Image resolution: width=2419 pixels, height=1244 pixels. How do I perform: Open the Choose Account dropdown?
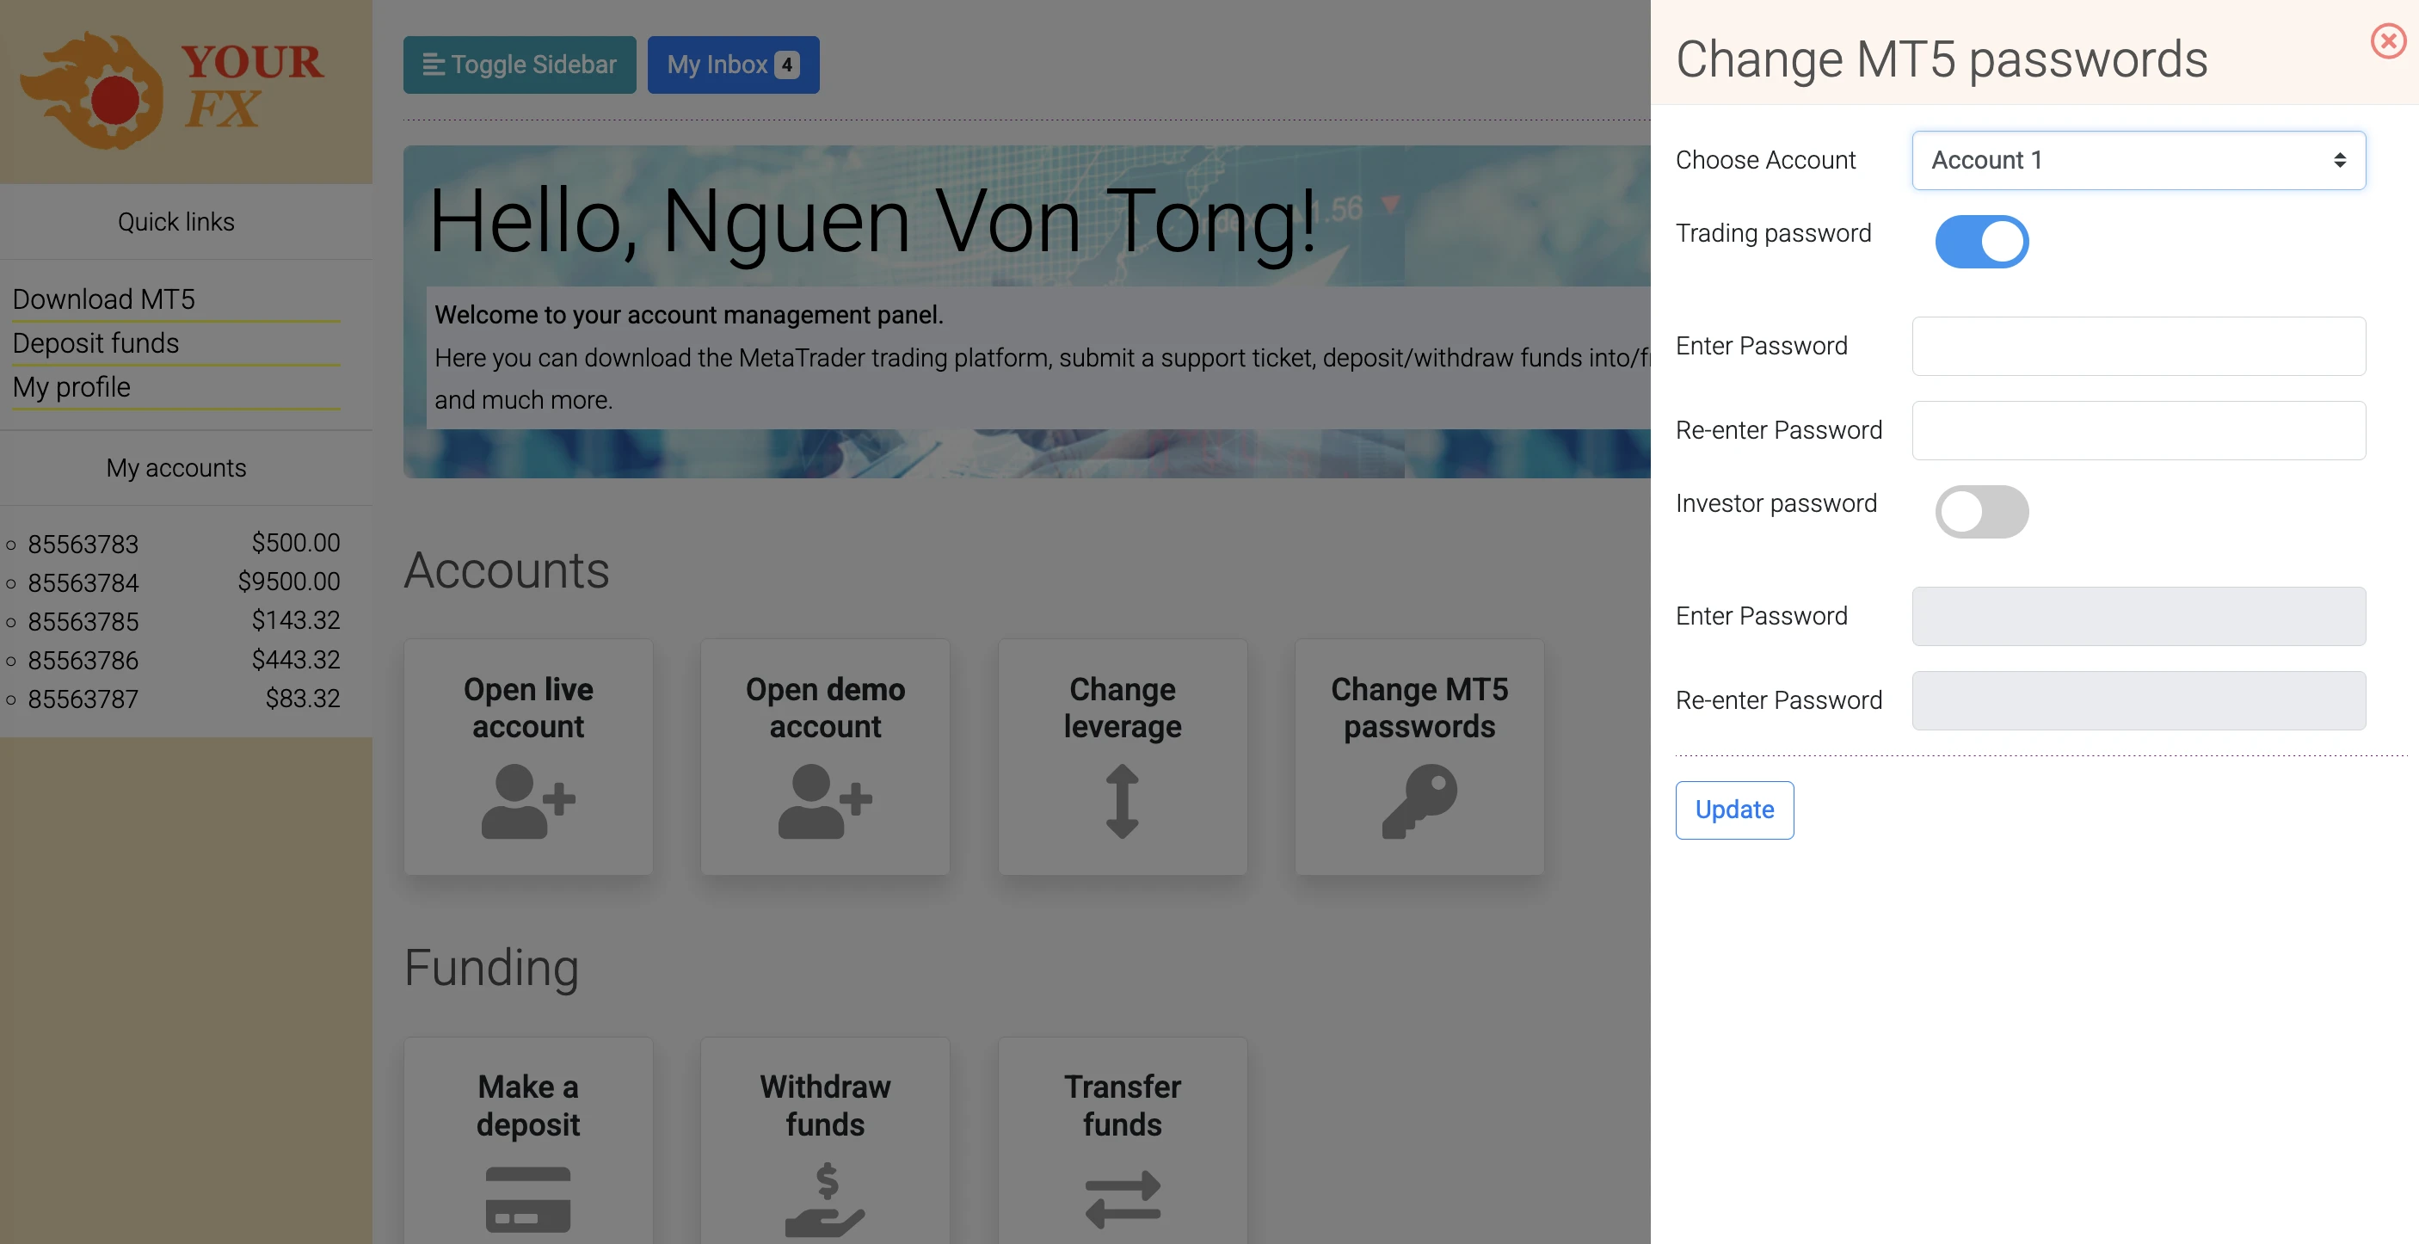pos(2139,161)
